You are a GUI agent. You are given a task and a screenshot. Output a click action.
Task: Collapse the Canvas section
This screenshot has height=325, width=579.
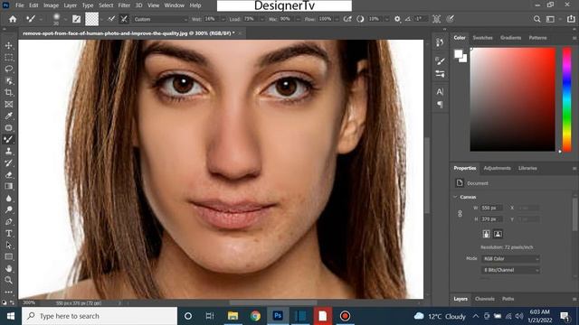[x=455, y=197]
